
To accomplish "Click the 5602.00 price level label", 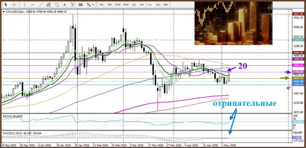I will (x=299, y=14).
